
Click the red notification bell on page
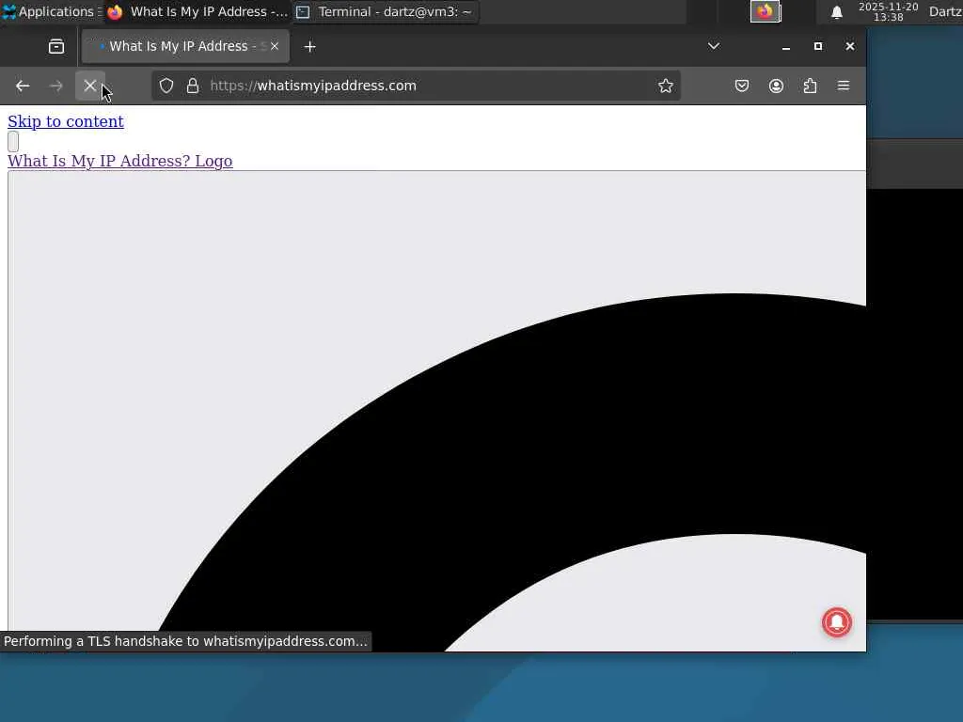tap(836, 622)
